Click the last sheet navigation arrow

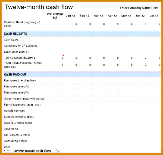click(8, 150)
